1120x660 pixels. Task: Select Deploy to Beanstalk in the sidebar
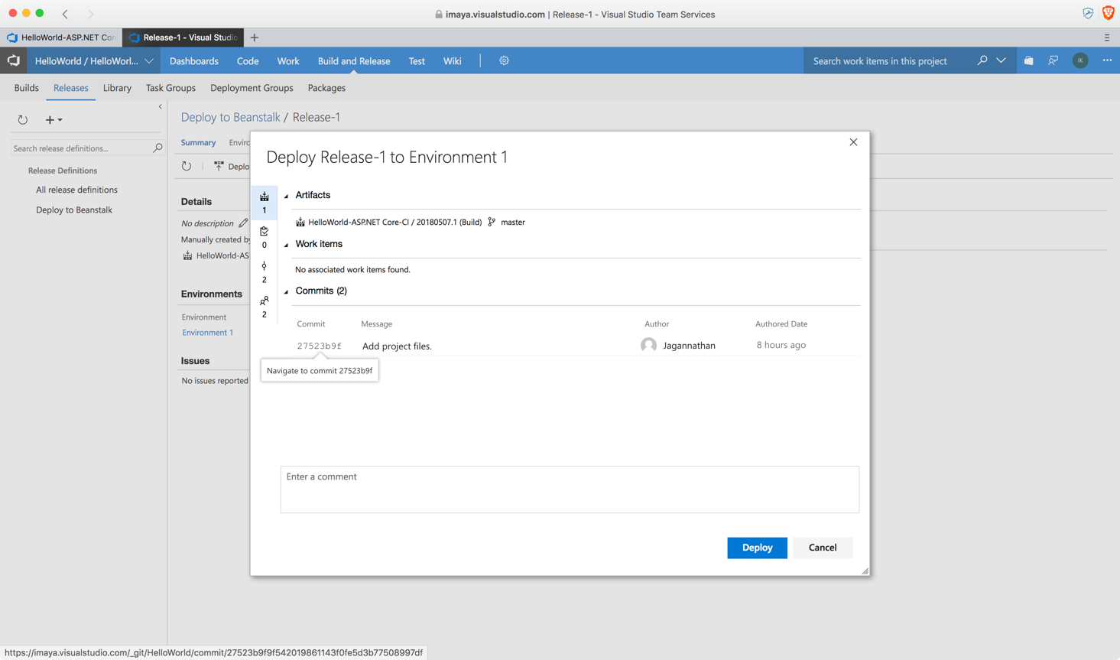[74, 210]
